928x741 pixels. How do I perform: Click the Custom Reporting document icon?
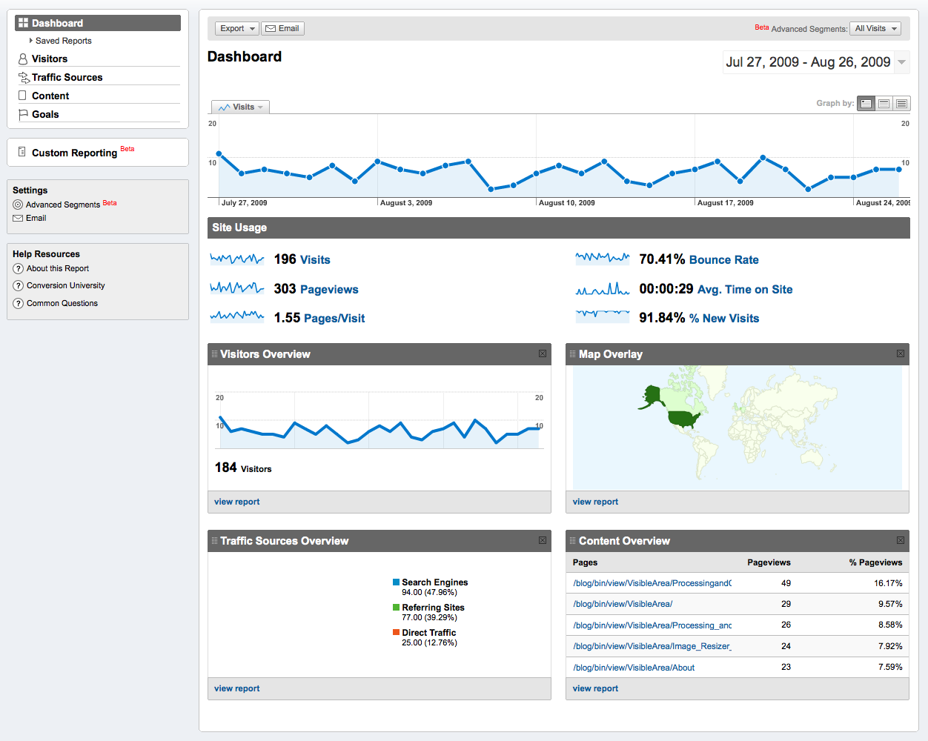22,152
